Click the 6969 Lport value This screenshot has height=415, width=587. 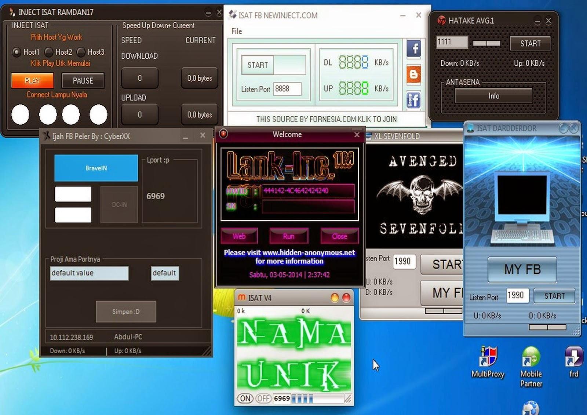click(x=156, y=196)
